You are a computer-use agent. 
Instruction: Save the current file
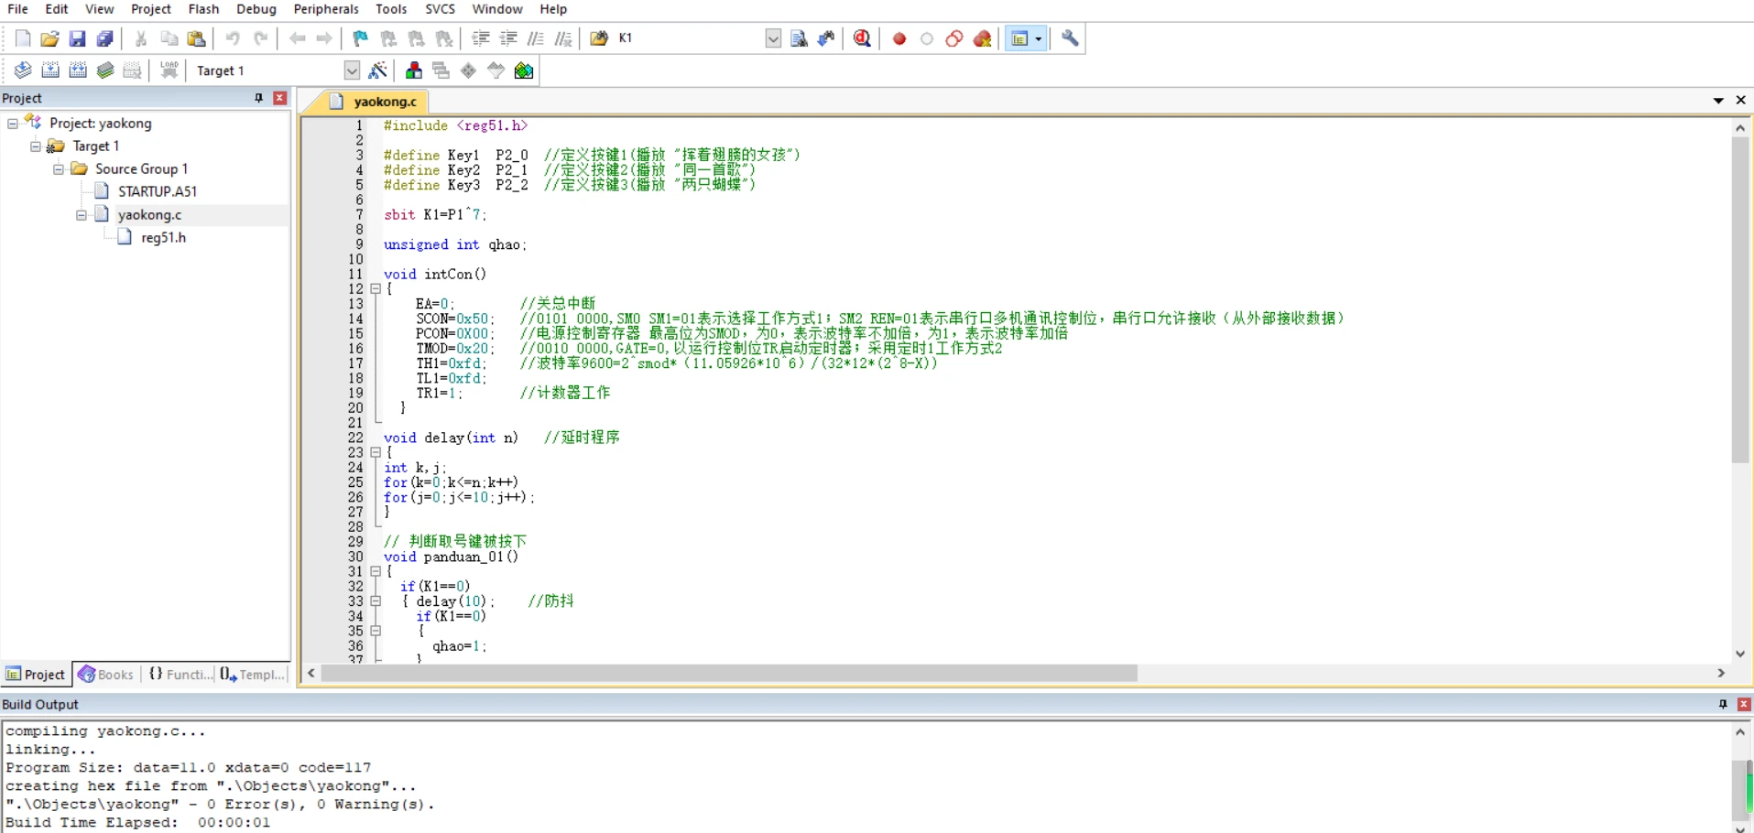click(x=77, y=38)
